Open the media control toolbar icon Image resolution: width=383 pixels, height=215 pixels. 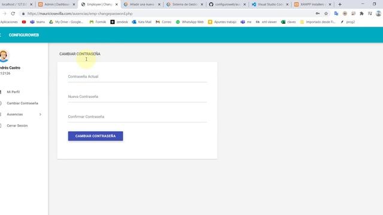pos(370,14)
